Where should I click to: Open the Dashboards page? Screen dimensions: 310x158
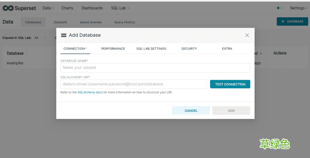[x=92, y=8]
